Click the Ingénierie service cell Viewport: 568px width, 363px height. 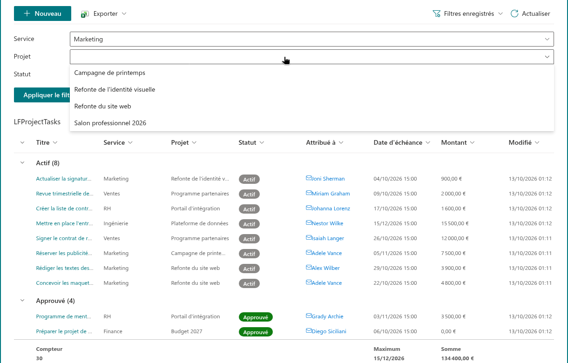116,223
